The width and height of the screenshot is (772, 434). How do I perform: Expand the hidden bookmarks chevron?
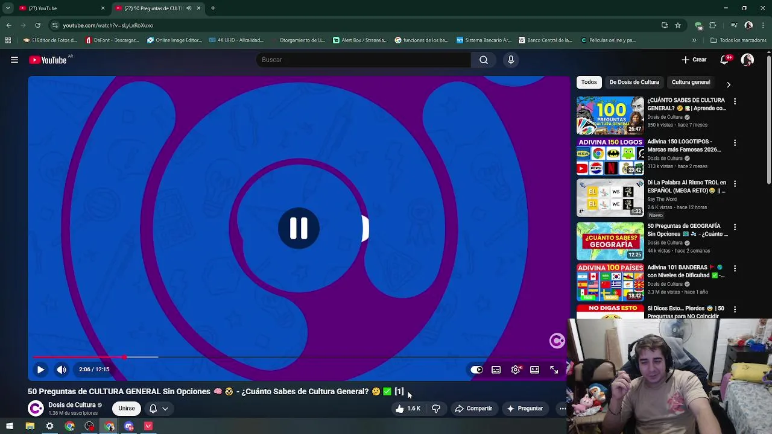(x=694, y=40)
